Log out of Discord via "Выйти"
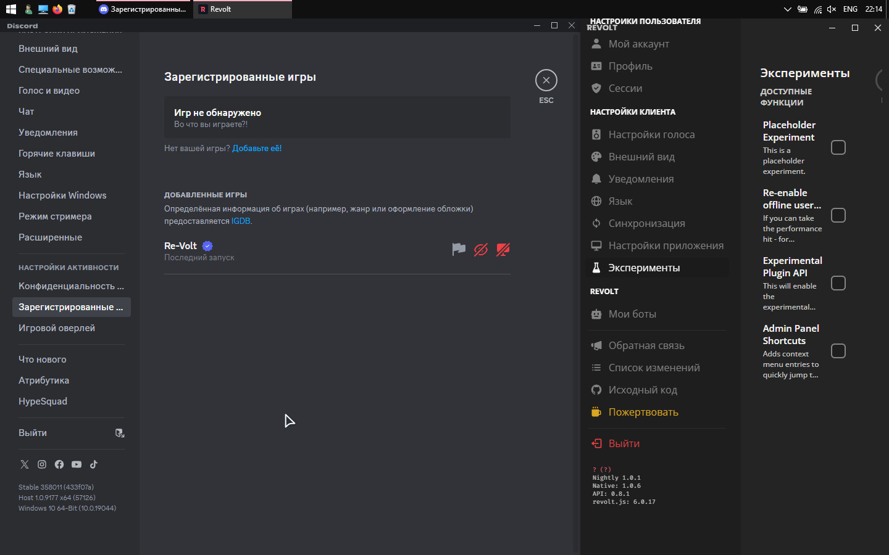The width and height of the screenshot is (889, 555). point(72,433)
